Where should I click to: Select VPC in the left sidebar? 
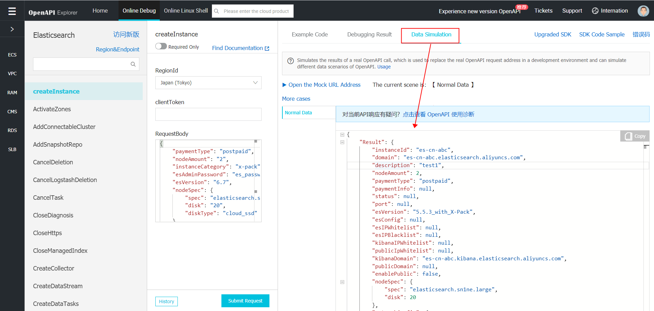(12, 73)
